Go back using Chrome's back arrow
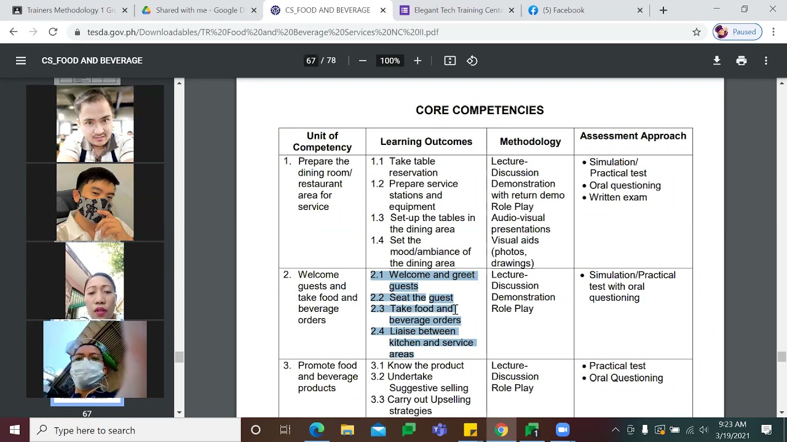 coord(14,32)
